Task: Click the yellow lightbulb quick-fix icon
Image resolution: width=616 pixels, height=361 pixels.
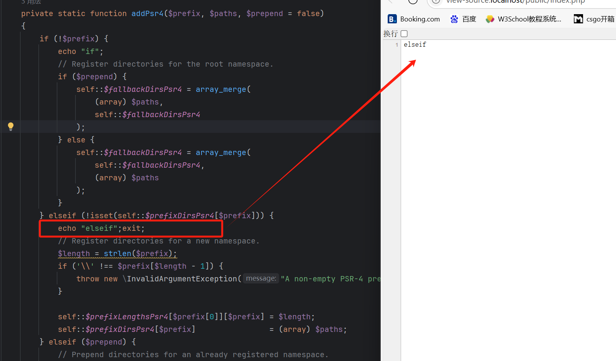Action: tap(11, 126)
